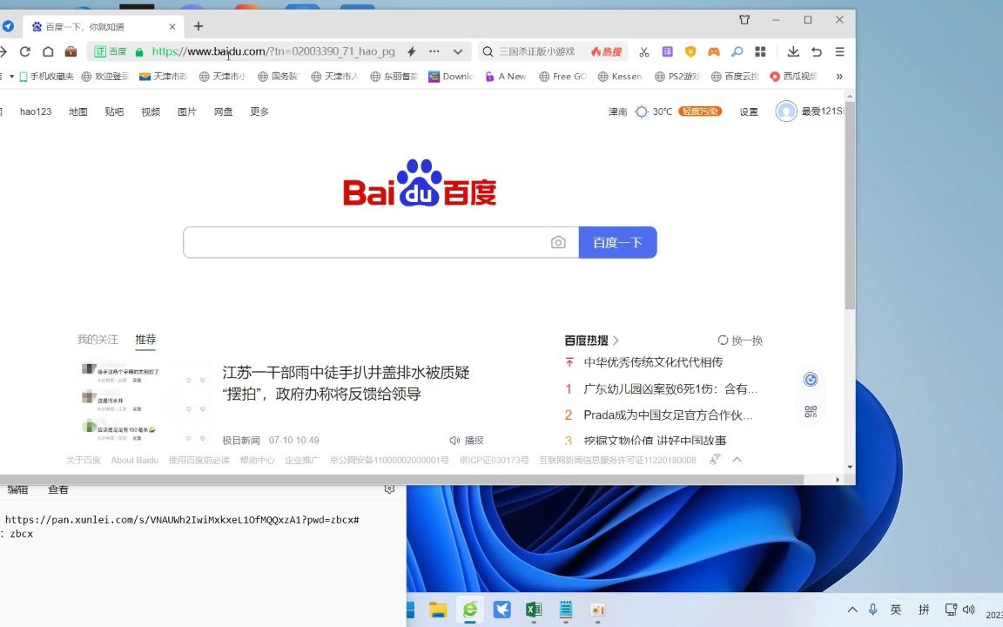Screen dimensions: 1003x627
Task: Click the blue floating refresh circle icon
Action: tap(811, 380)
